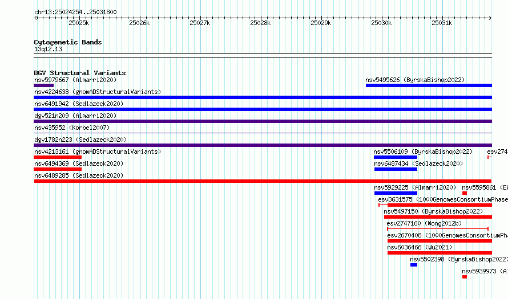Select nsv5929225 (Almarri2020) blue bar
This screenshot has height=299, width=508.
point(396,193)
